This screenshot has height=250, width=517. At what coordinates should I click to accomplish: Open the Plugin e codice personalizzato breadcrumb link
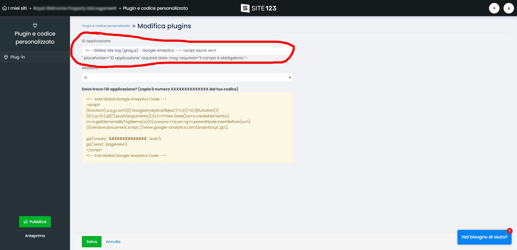(106, 26)
